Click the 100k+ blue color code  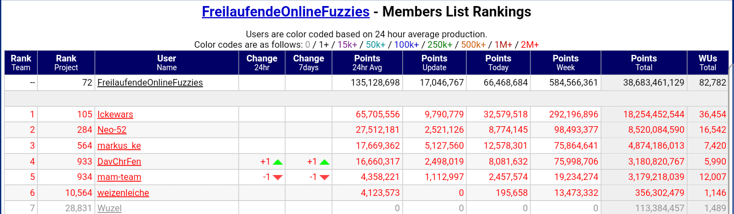coord(406,44)
